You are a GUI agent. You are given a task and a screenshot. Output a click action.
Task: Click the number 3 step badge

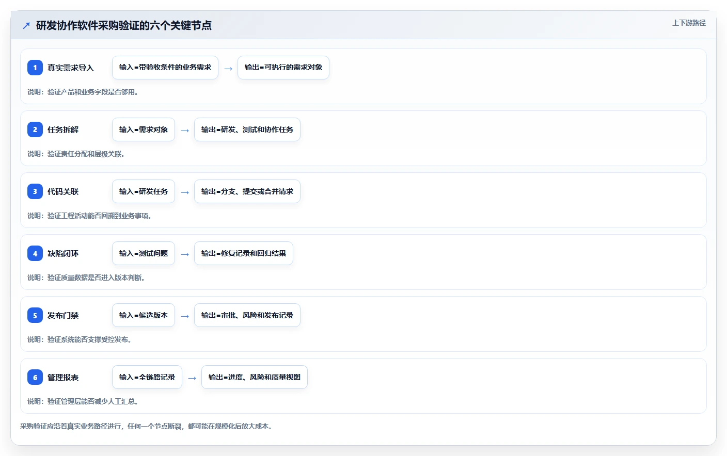click(35, 191)
